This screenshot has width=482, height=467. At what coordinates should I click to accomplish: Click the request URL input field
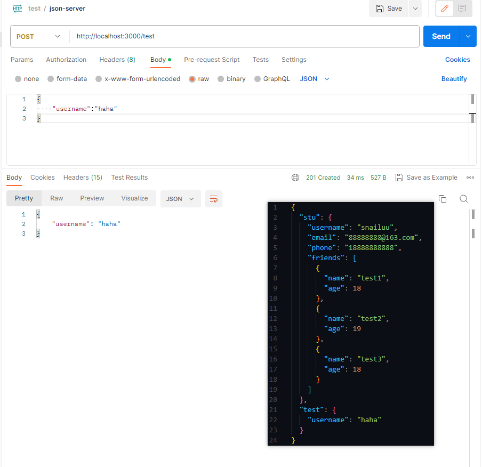(x=244, y=37)
